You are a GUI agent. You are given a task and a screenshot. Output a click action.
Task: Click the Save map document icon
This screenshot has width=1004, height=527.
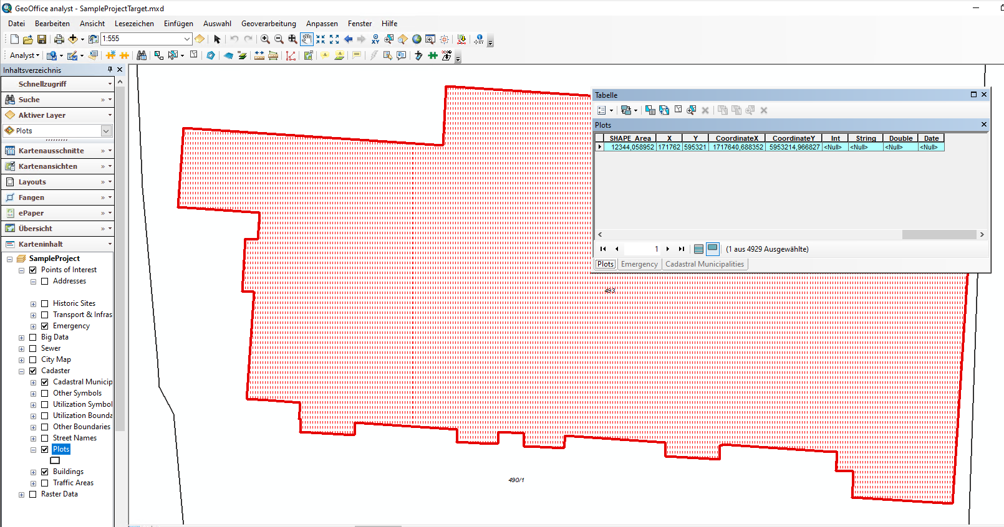42,39
